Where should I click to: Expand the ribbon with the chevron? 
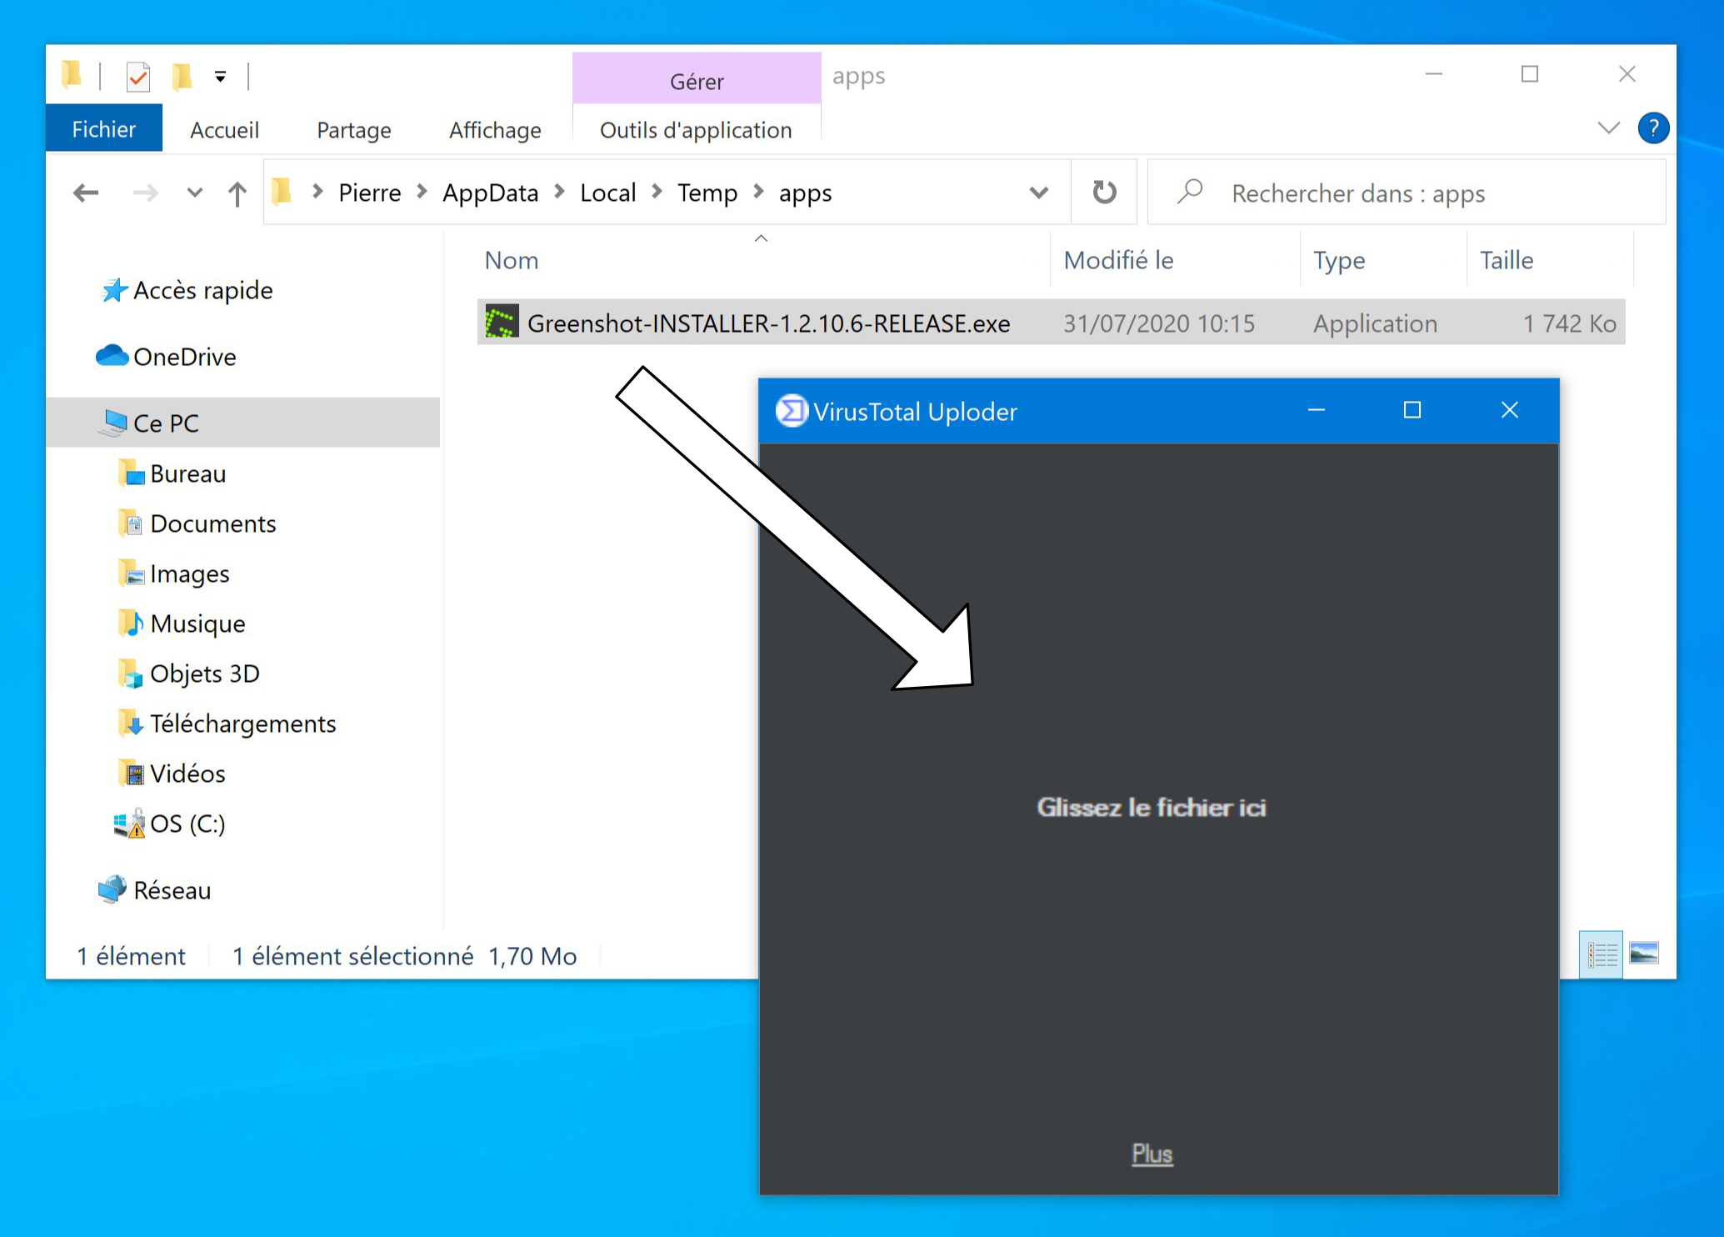coord(1608,128)
